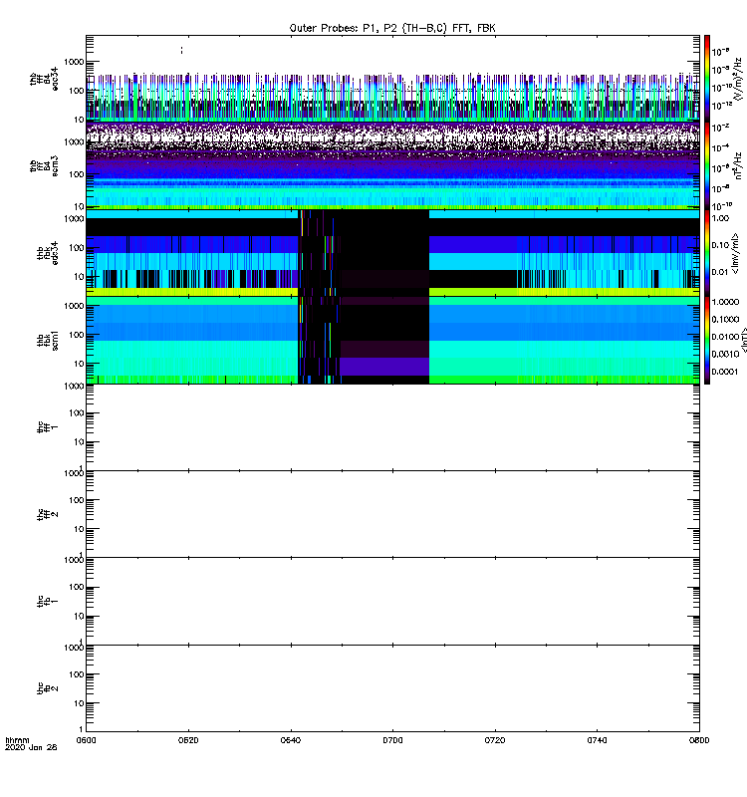Click the <|mV/m|> units label
Screen dimensions: 747x797
pyautogui.click(x=735, y=253)
